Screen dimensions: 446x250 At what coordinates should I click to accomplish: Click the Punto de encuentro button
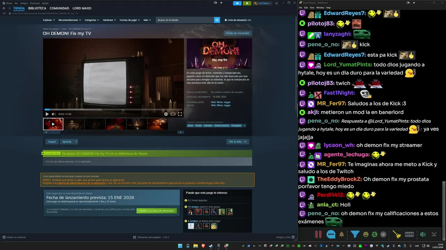point(238,33)
